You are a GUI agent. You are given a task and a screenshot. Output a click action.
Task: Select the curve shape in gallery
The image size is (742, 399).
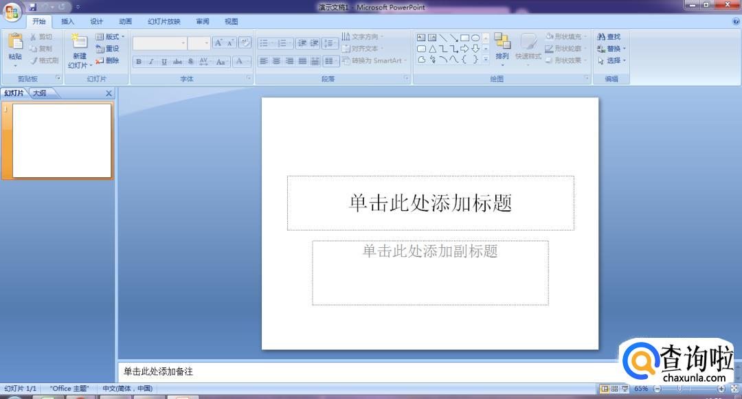coord(454,60)
